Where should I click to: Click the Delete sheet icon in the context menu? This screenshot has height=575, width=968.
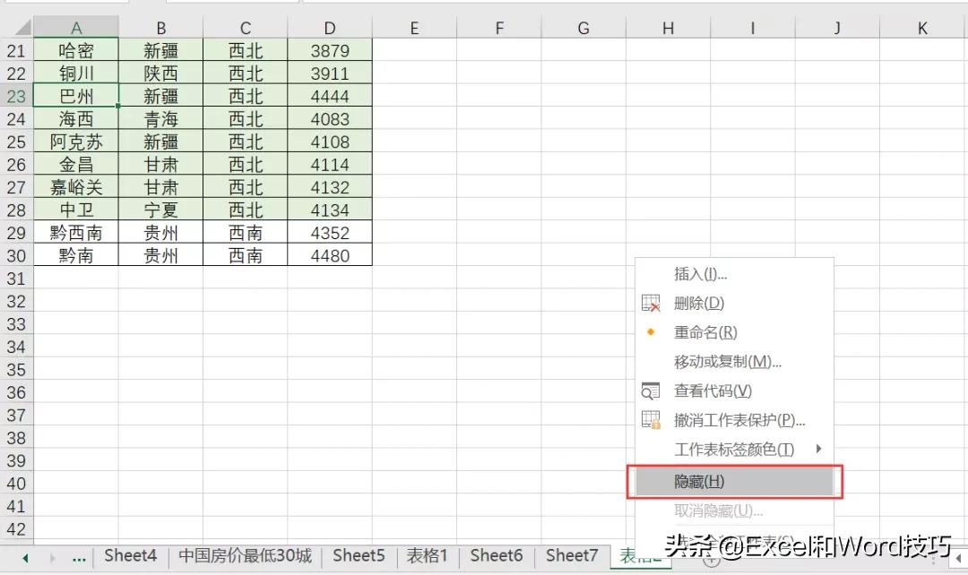pyautogui.click(x=652, y=303)
